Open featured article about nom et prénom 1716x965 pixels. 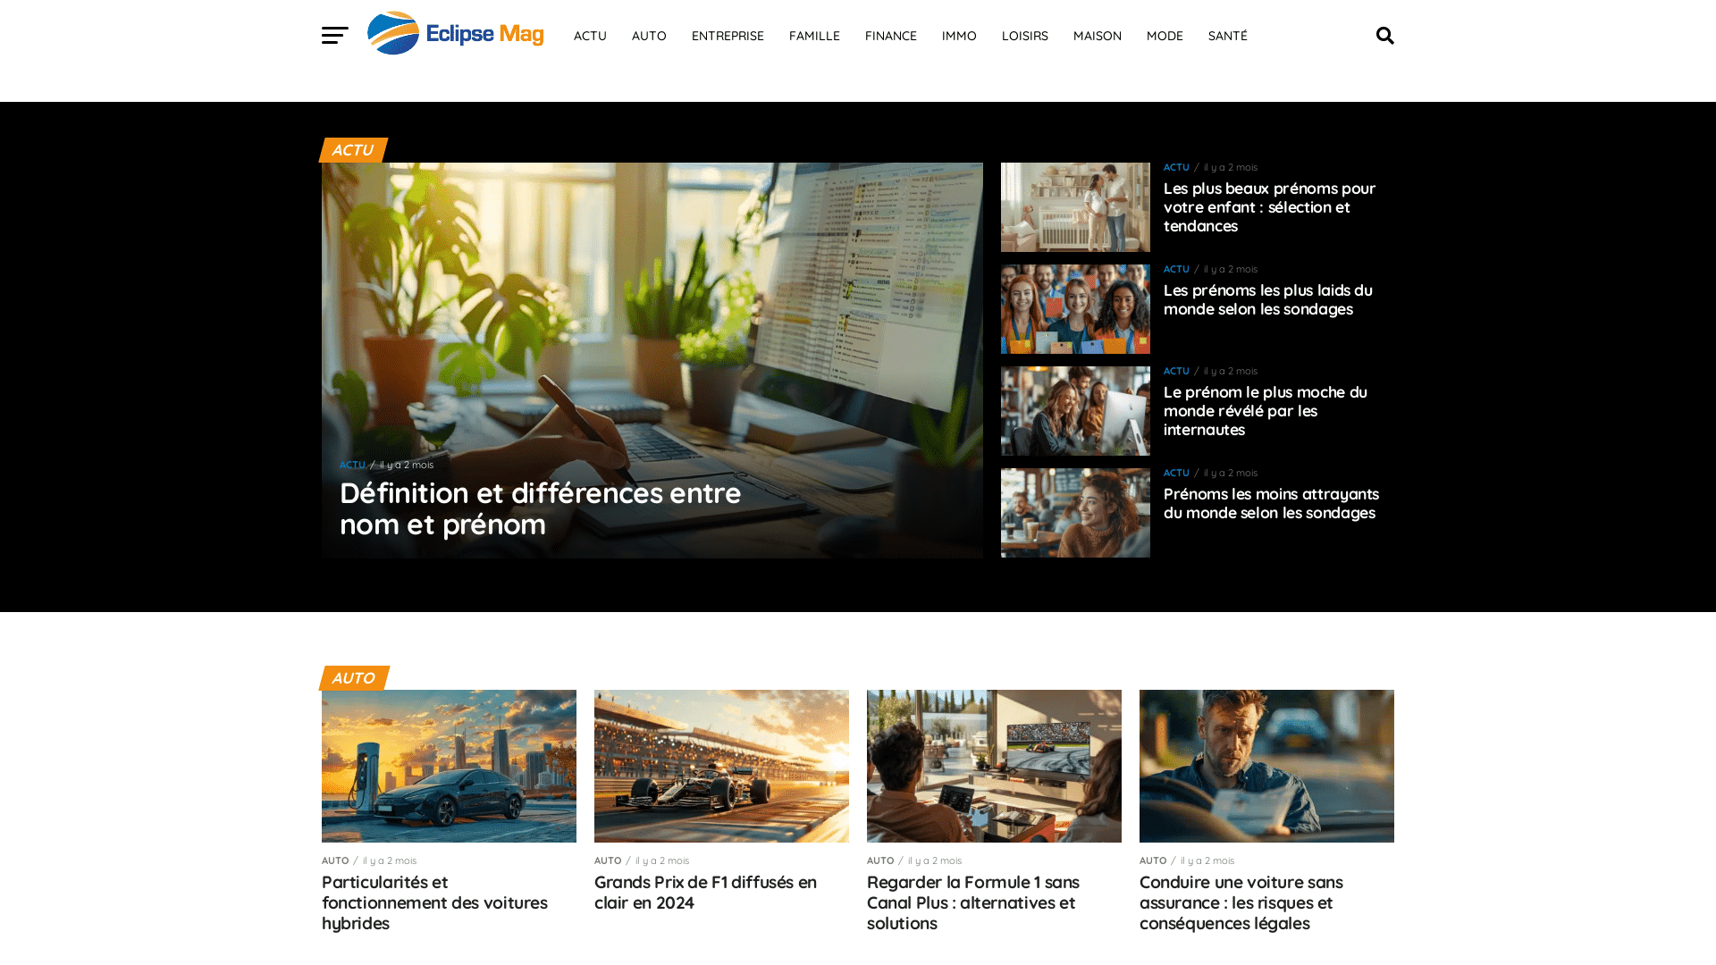540,508
